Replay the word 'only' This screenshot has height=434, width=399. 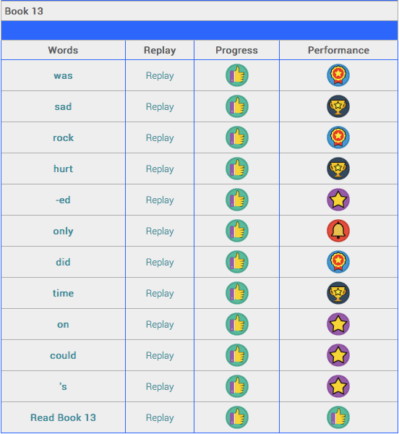[160, 231]
